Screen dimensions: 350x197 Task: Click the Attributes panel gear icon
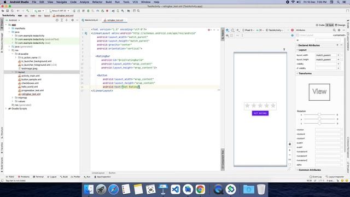[339, 30]
